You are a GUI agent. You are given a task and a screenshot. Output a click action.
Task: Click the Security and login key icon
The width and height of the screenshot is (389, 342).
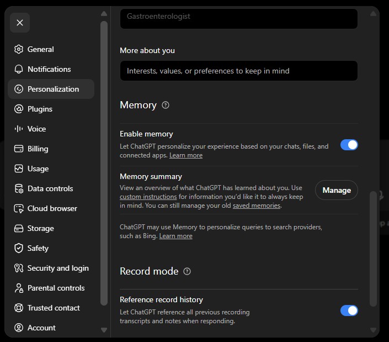[19, 268]
